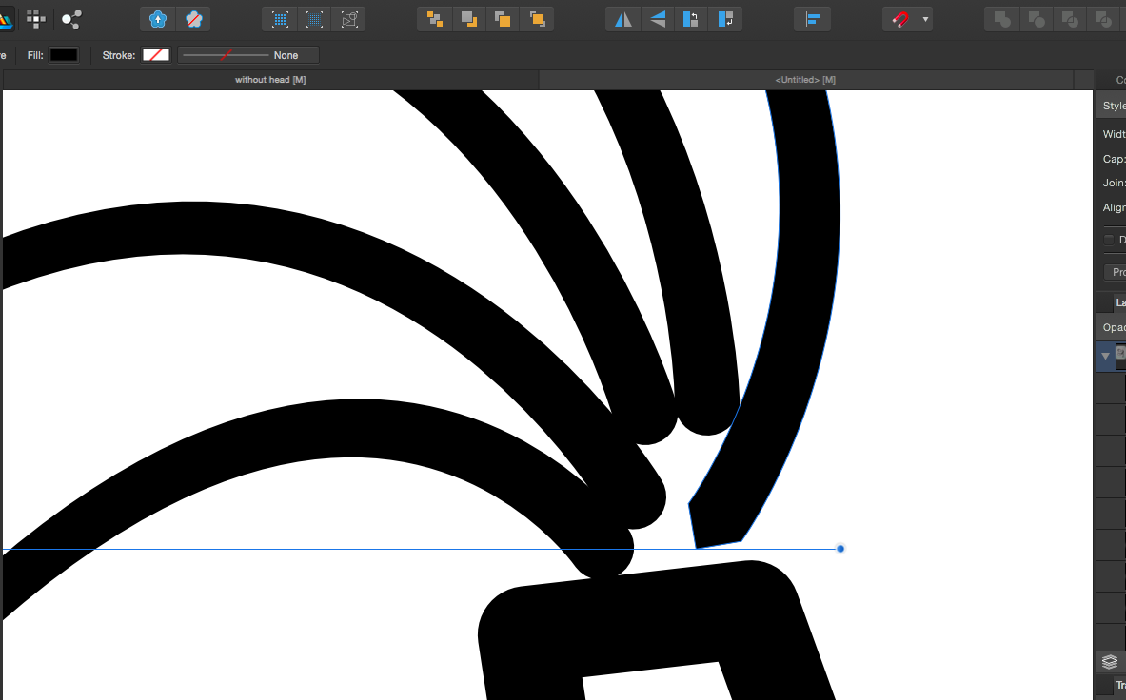This screenshot has height=700, width=1126.
Task: Collapse the selected layer's disclosure triangle
Action: pos(1105,357)
